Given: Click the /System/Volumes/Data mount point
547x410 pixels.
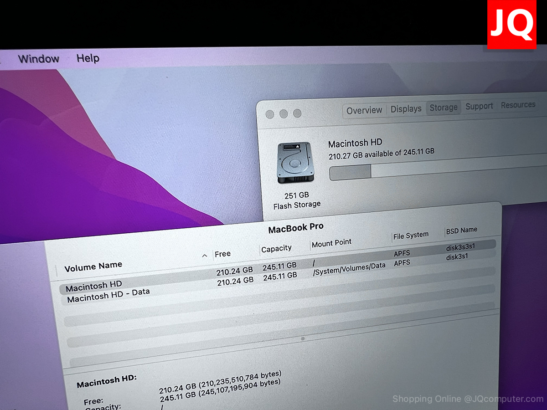Looking at the screenshot, I should (x=349, y=269).
